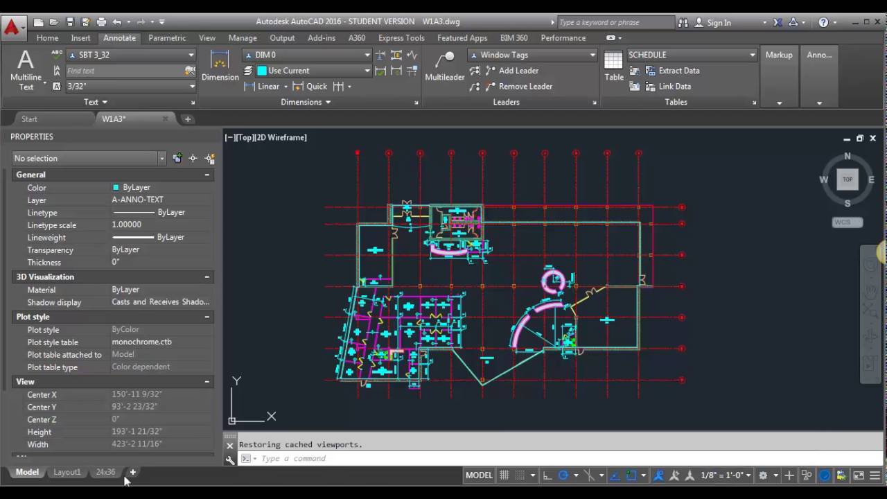Click the Plot printer icon in Quick Access toolbar

[101, 22]
